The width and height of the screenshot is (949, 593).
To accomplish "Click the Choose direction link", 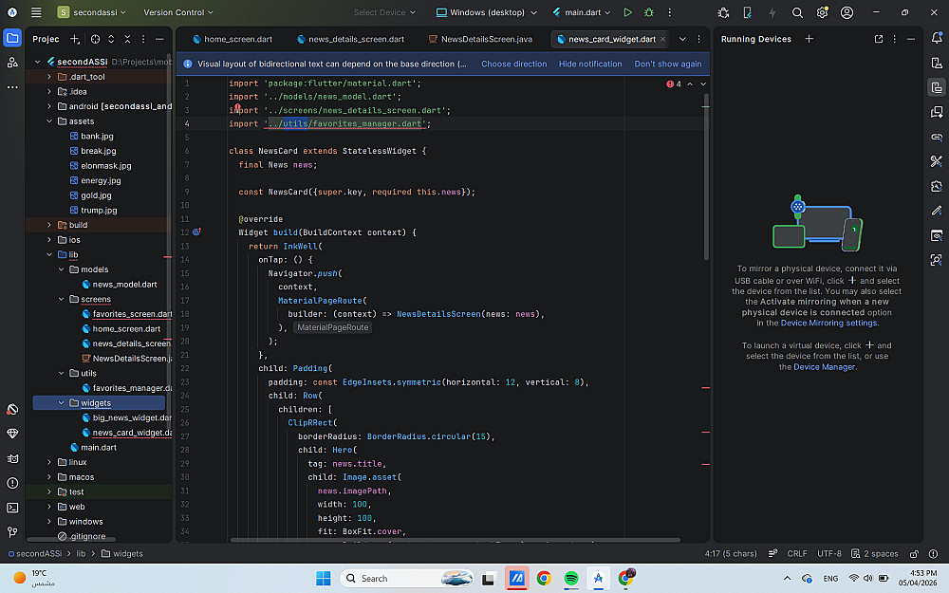I will [x=513, y=64].
